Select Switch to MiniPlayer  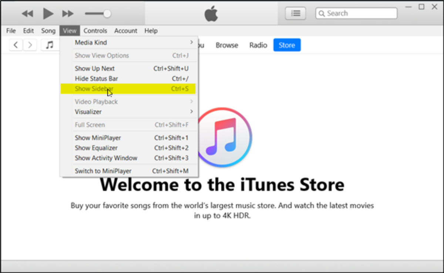[129, 171]
